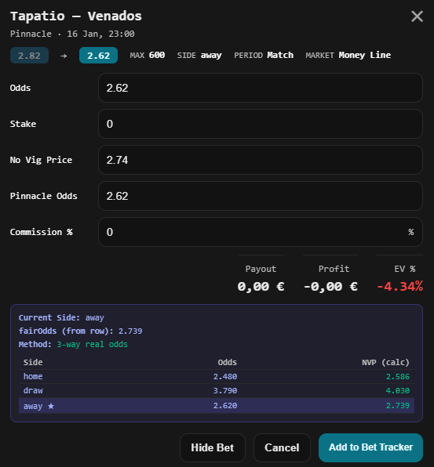The image size is (434, 467).
Task: Click the new odds 2.62 badge
Action: tap(98, 56)
